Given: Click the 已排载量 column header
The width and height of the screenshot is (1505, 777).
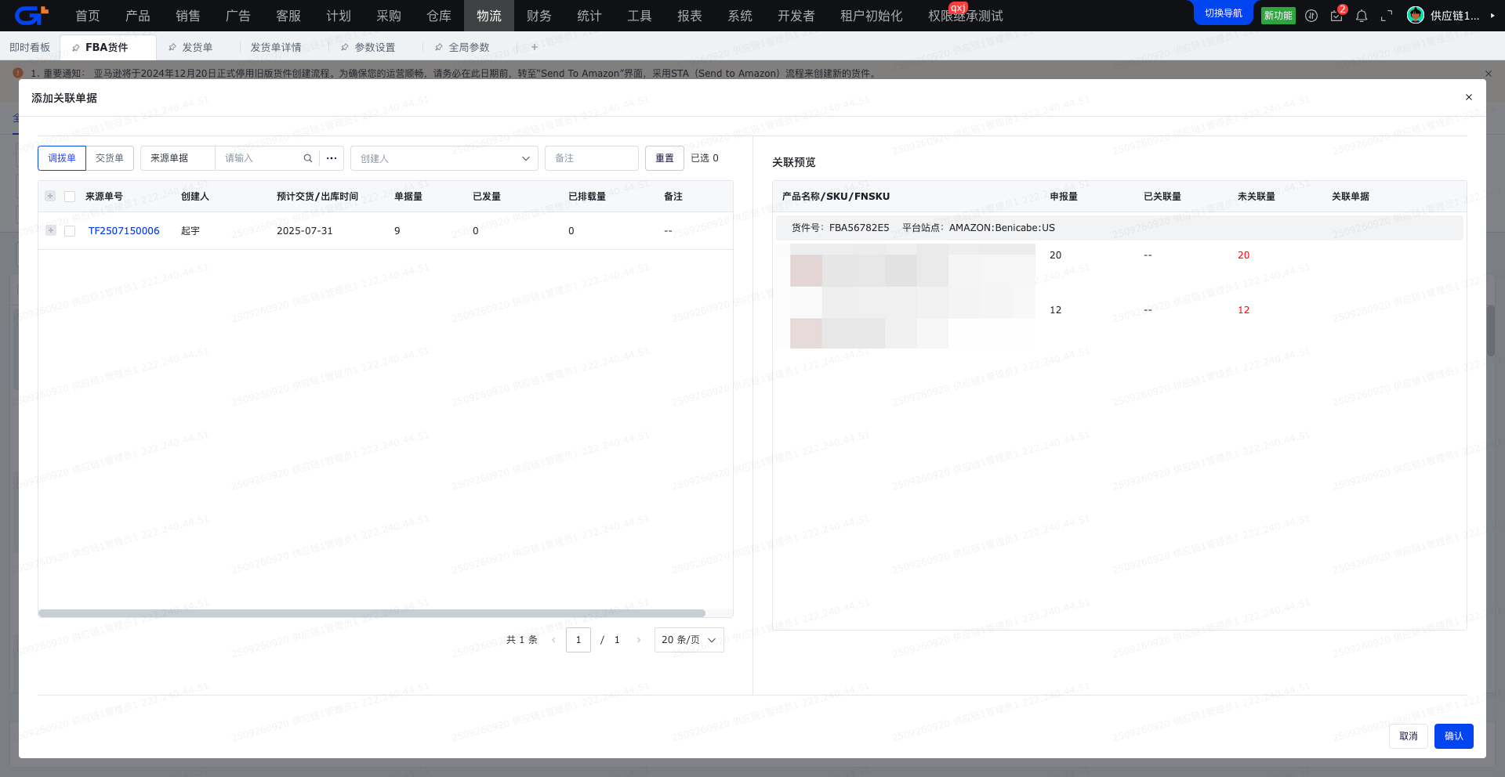Looking at the screenshot, I should (587, 197).
